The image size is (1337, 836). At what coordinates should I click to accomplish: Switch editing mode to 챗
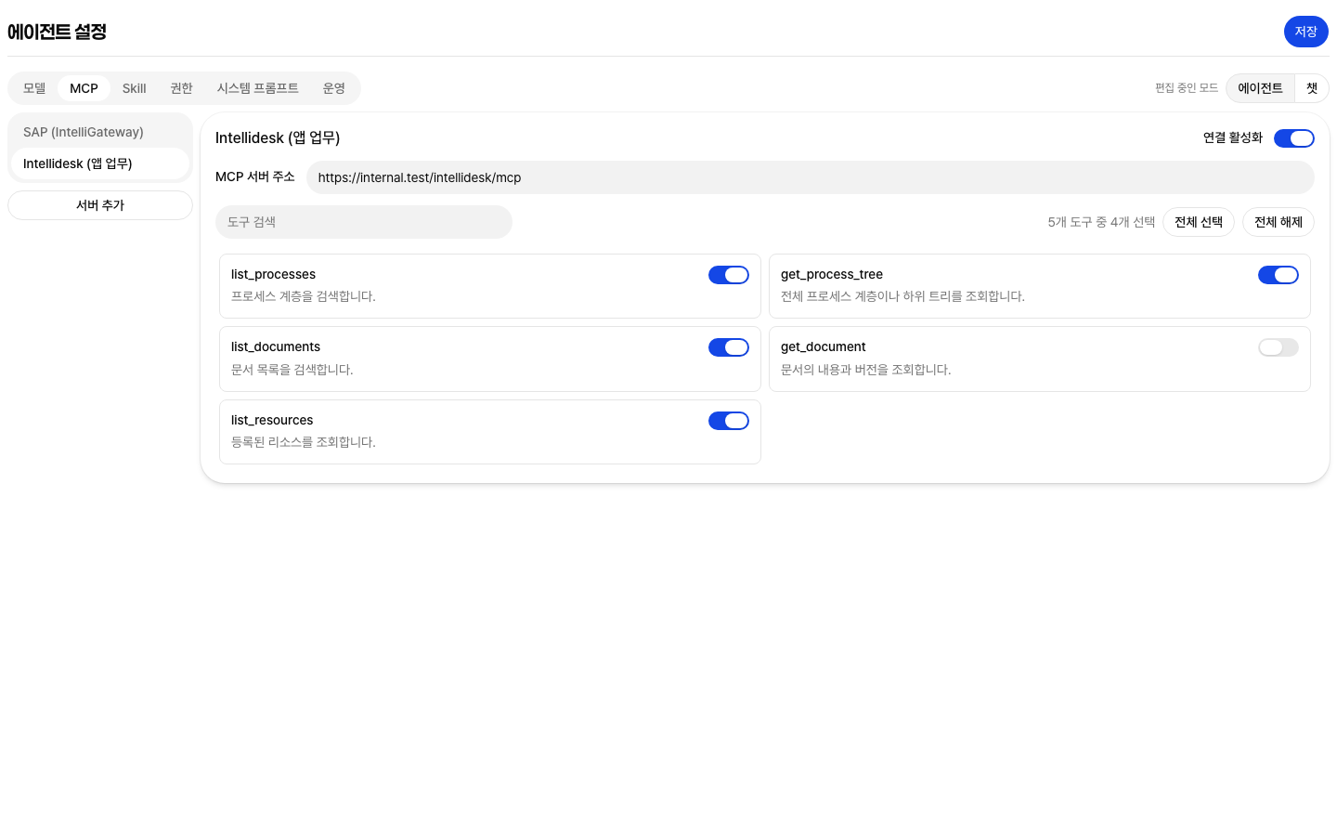tap(1312, 88)
